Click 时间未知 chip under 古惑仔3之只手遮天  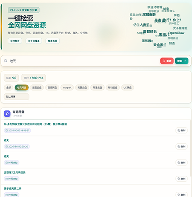pos(12,179)
